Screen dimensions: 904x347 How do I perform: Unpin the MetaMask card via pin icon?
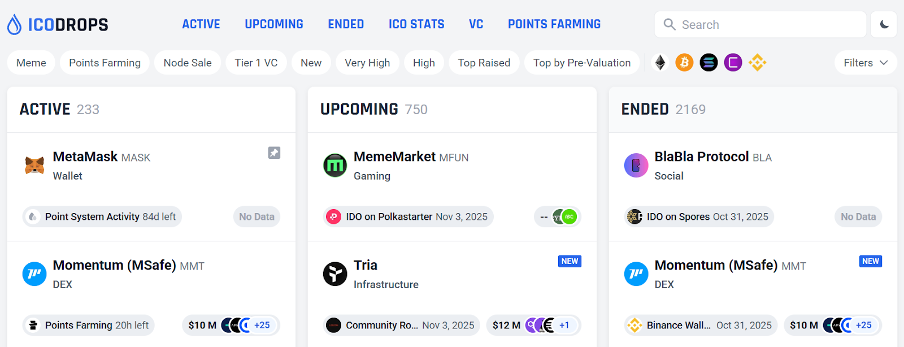[274, 153]
